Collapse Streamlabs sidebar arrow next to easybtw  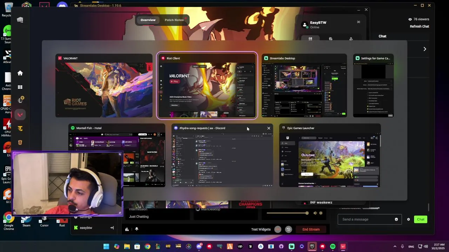[x=112, y=228]
